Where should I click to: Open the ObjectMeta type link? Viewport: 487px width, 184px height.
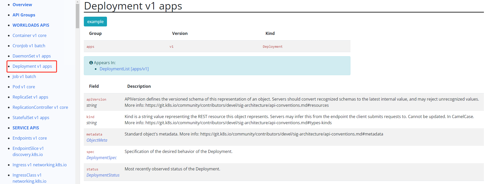point(97,140)
